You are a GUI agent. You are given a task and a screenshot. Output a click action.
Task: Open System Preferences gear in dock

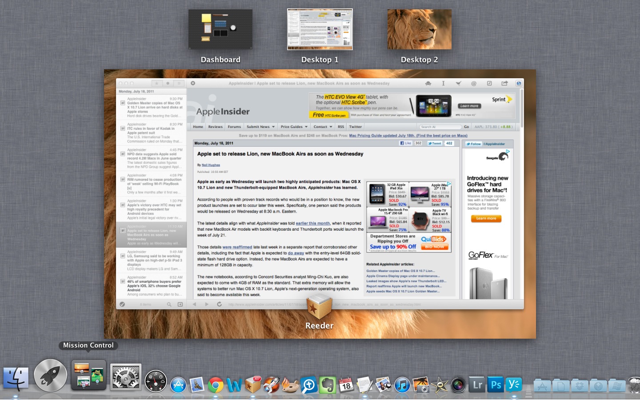click(126, 377)
